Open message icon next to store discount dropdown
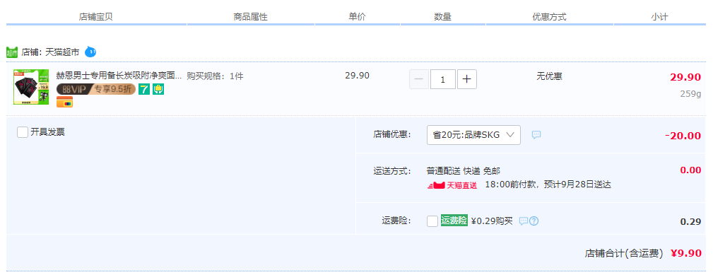 tap(536, 135)
